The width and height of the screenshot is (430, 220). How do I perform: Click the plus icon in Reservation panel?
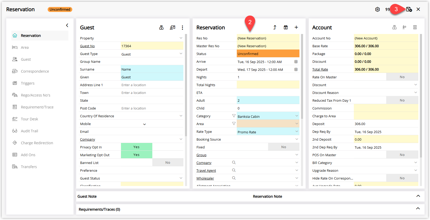click(296, 27)
